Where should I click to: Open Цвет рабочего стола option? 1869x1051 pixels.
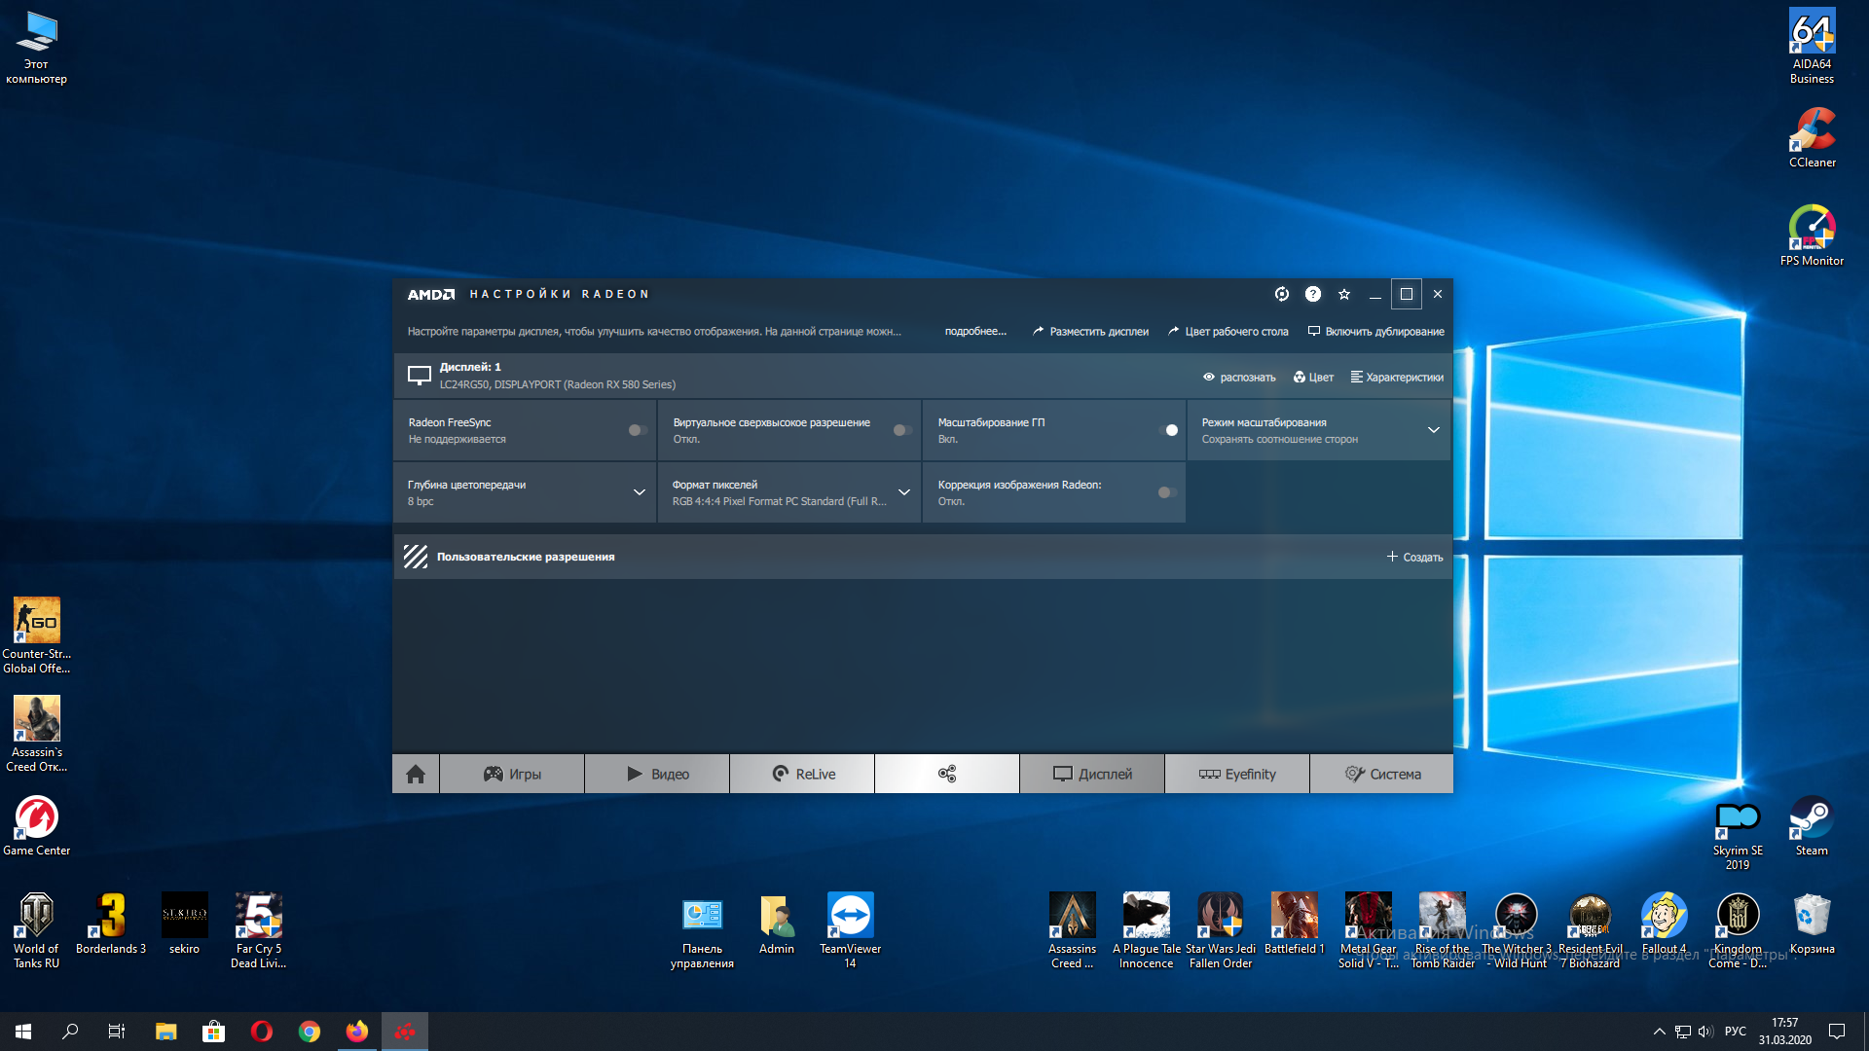coord(1228,332)
